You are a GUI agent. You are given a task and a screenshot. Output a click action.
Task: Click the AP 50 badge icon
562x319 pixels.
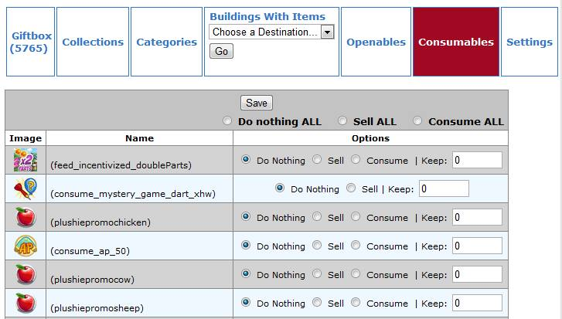click(26, 246)
